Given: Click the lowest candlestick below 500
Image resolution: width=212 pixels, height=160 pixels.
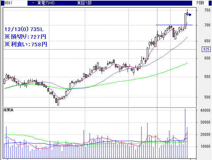Looking at the screenshot, I should coord(58,102).
